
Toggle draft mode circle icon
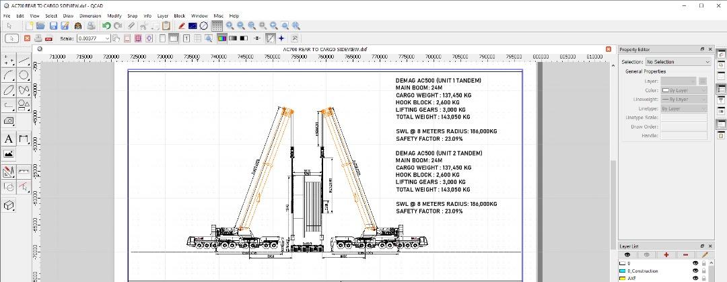pos(203,26)
